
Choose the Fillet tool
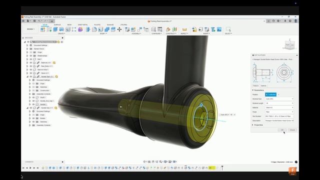94,29
